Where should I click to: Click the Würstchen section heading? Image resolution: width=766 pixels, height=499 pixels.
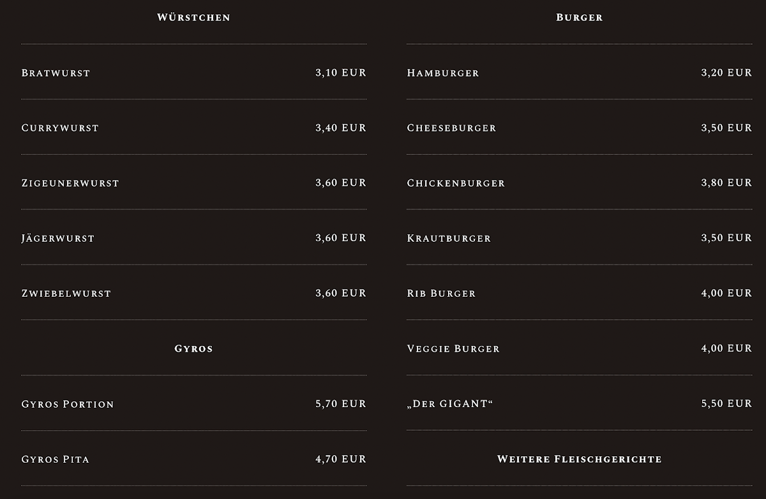click(x=193, y=17)
